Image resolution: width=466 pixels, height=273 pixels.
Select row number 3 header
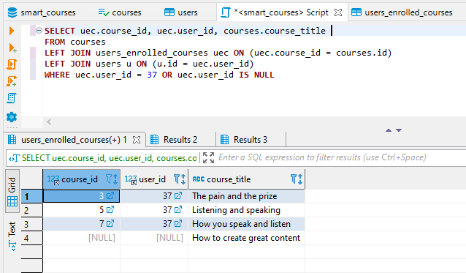pyautogui.click(x=32, y=224)
